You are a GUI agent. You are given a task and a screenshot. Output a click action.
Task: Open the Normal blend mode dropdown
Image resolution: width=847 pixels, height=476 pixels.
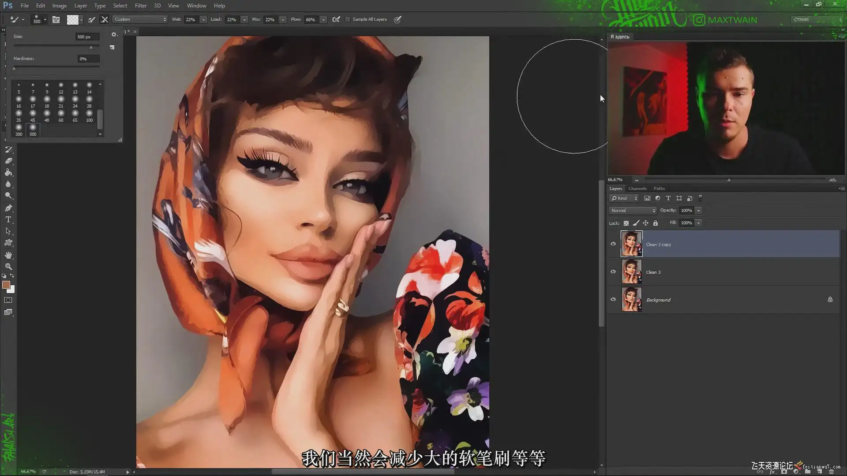(633, 211)
